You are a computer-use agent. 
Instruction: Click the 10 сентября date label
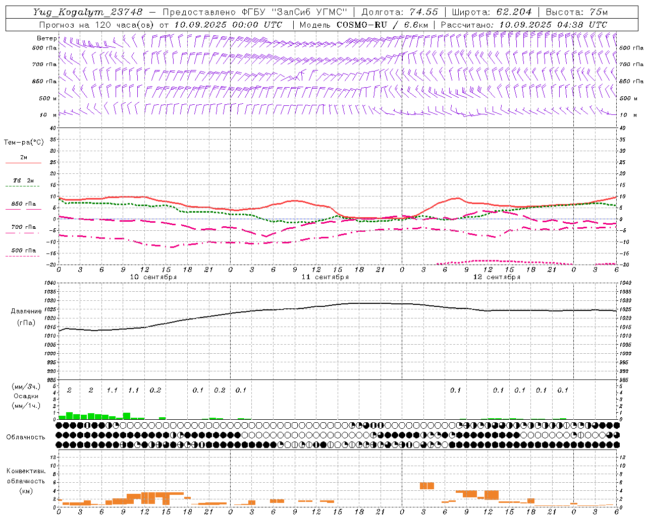click(153, 277)
